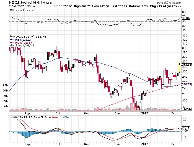Viewport: 194px width, 147px height.
Task: Select the MA(200) red line legend swatch
Action: pyautogui.click(x=11, y=43)
